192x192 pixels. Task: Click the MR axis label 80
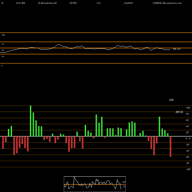[x=187, y=114]
